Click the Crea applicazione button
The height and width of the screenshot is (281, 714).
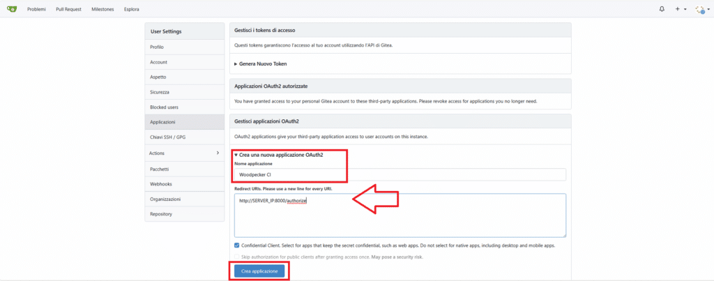(259, 271)
